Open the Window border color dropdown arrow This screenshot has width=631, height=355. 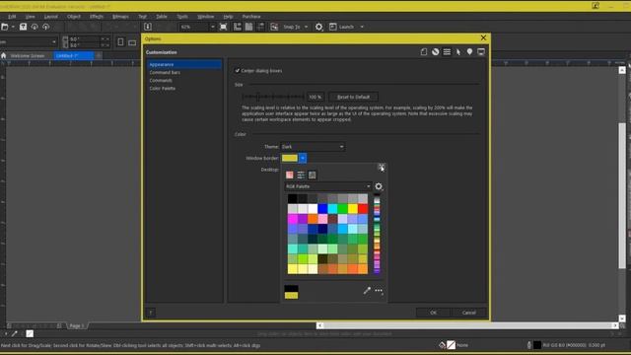303,158
